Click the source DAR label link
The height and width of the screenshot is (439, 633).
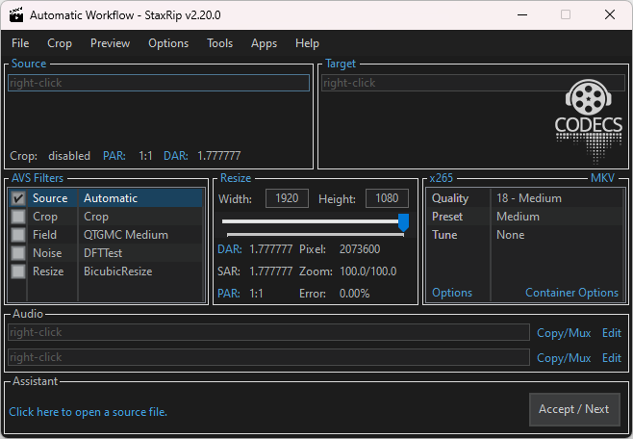[176, 156]
